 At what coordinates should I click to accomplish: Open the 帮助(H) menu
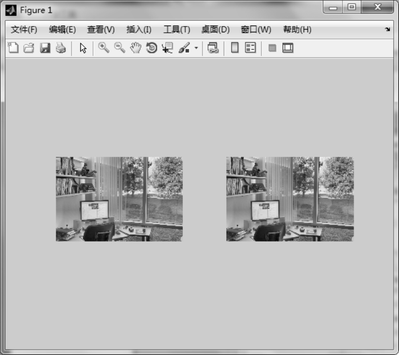[x=297, y=29]
